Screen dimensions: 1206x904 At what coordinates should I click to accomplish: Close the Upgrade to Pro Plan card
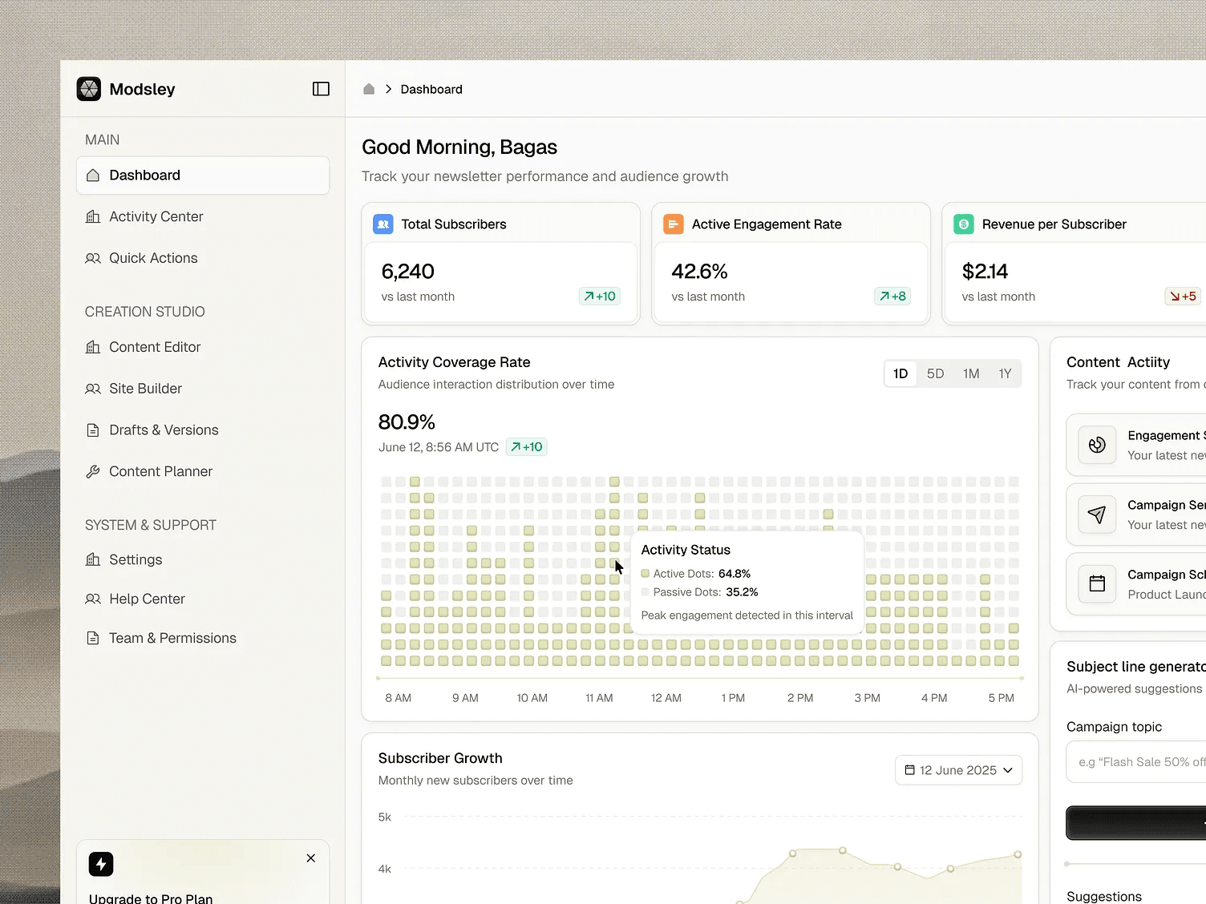pos(311,858)
